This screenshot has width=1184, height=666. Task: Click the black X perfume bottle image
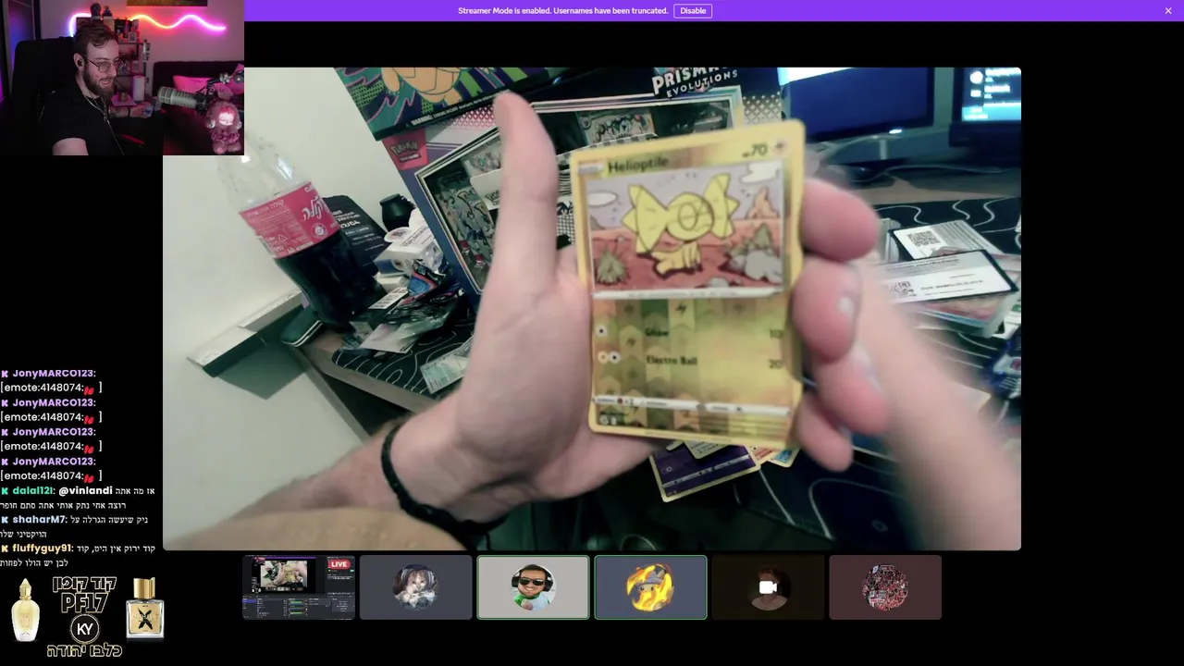[145, 609]
